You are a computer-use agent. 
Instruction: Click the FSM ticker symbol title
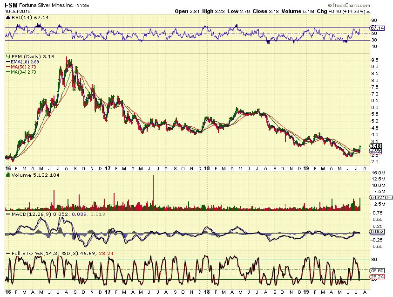[11, 5]
